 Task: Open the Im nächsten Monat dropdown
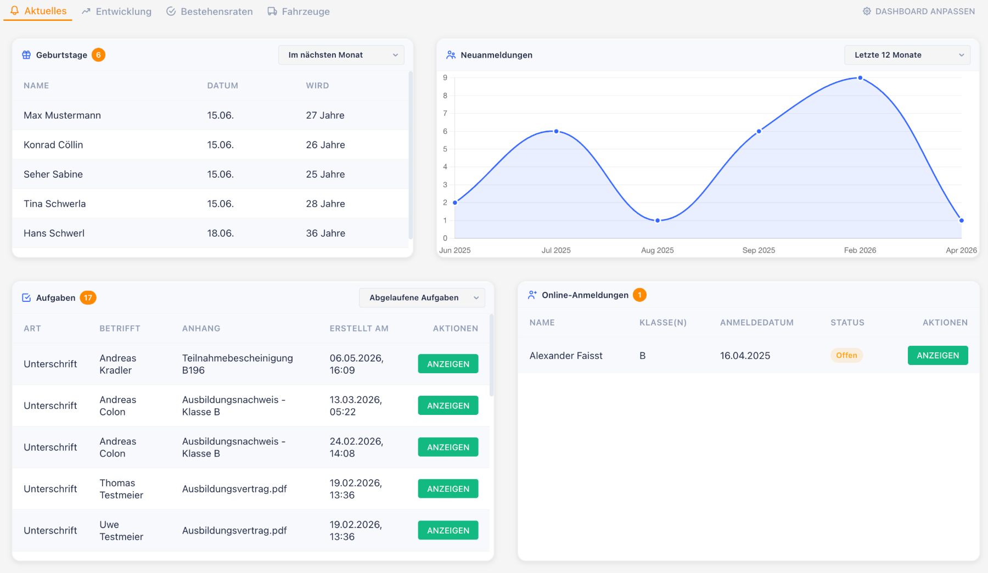tap(341, 55)
